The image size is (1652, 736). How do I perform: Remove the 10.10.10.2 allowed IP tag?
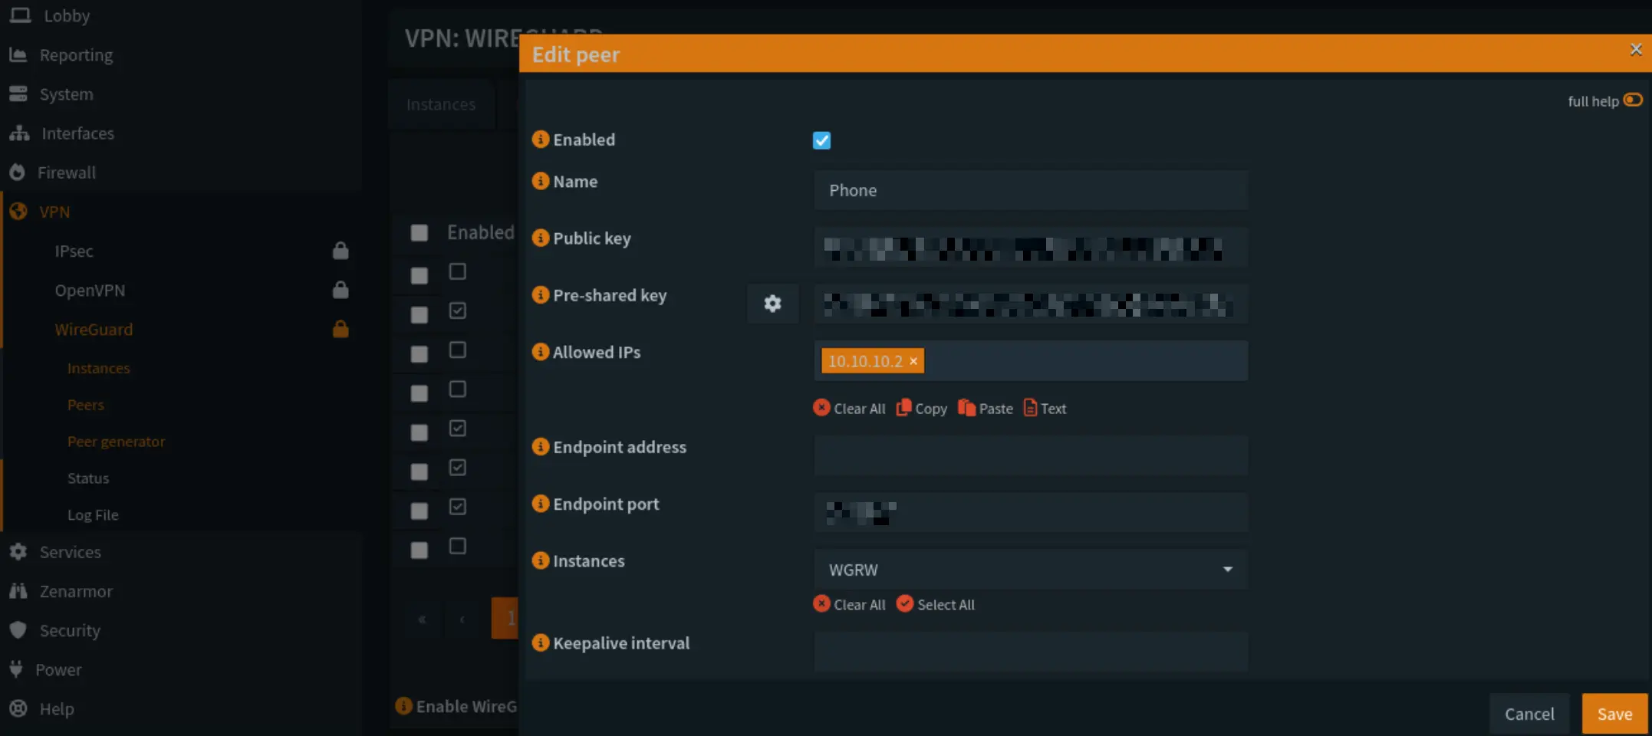click(x=913, y=361)
